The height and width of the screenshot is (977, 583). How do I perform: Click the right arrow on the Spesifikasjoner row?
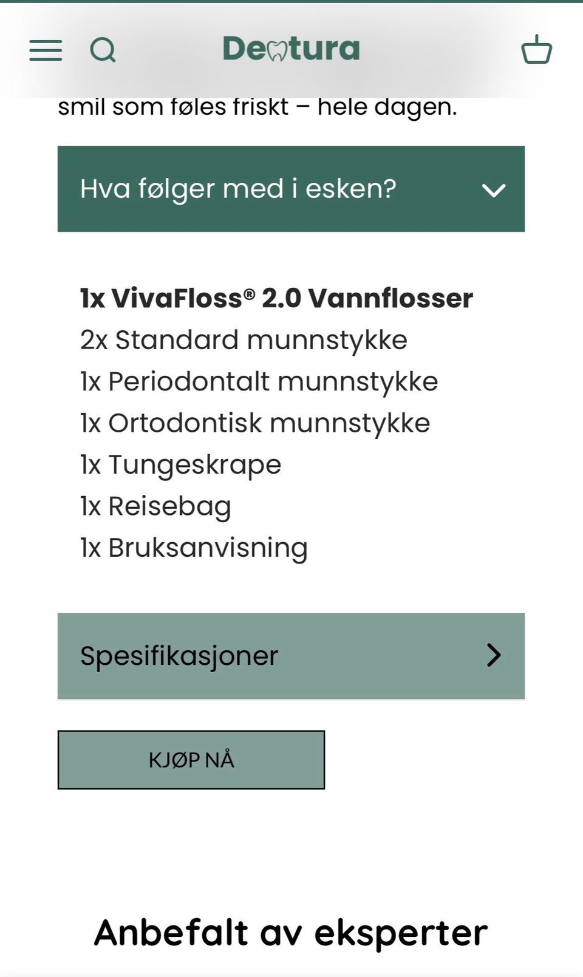pos(493,655)
